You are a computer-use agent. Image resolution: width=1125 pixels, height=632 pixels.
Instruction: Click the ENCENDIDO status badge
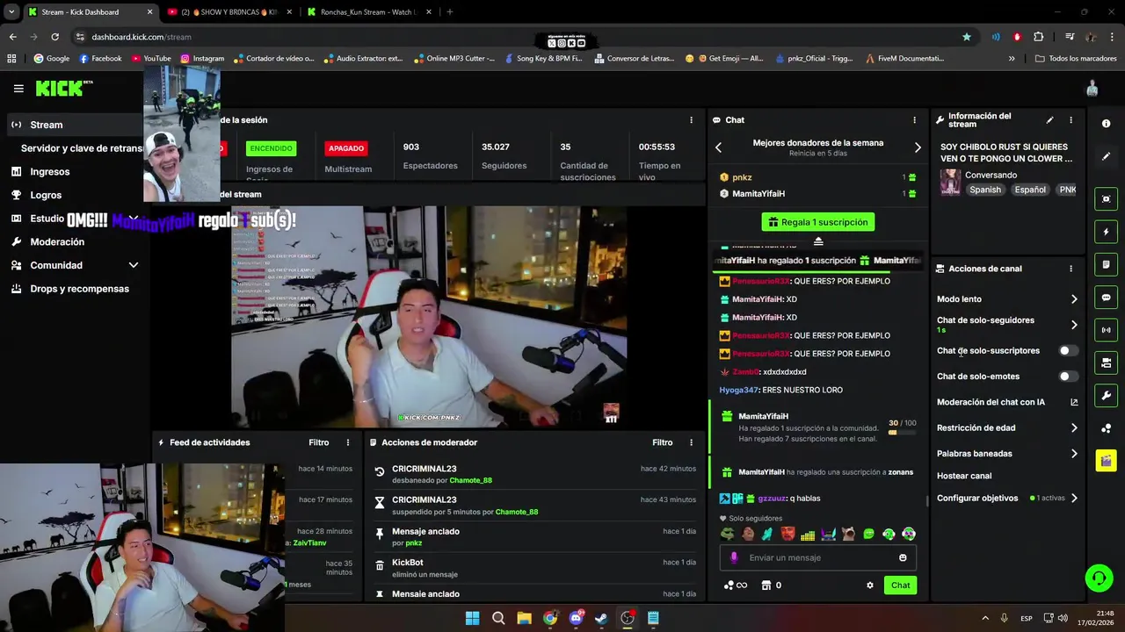(271, 148)
